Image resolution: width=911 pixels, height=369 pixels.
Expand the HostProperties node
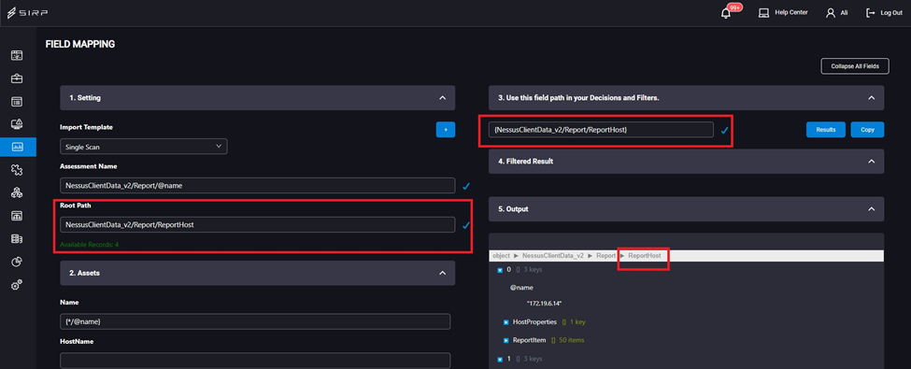[x=506, y=322]
